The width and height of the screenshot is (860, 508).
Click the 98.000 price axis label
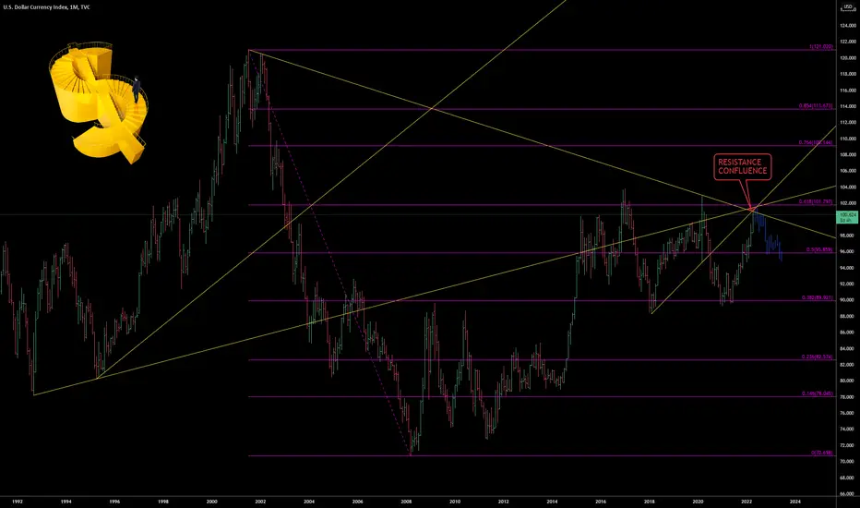(847, 236)
